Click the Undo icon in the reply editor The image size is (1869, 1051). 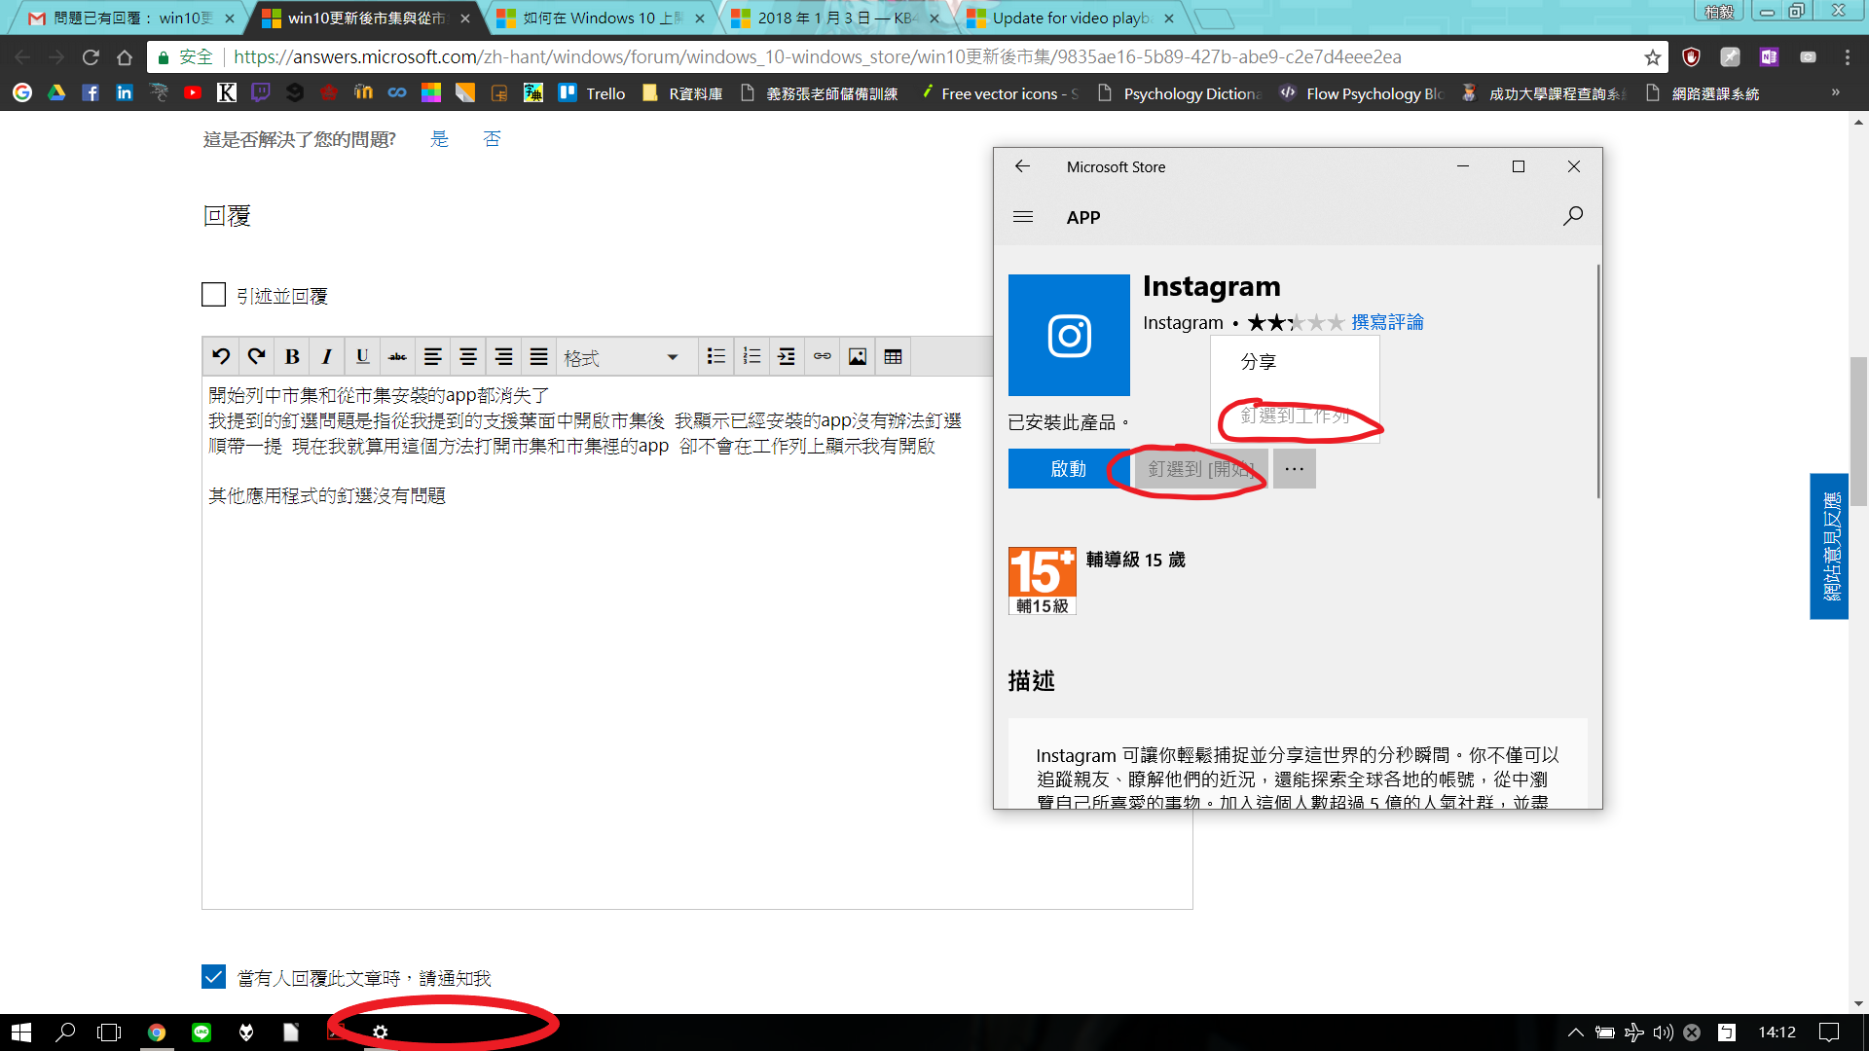coord(220,356)
